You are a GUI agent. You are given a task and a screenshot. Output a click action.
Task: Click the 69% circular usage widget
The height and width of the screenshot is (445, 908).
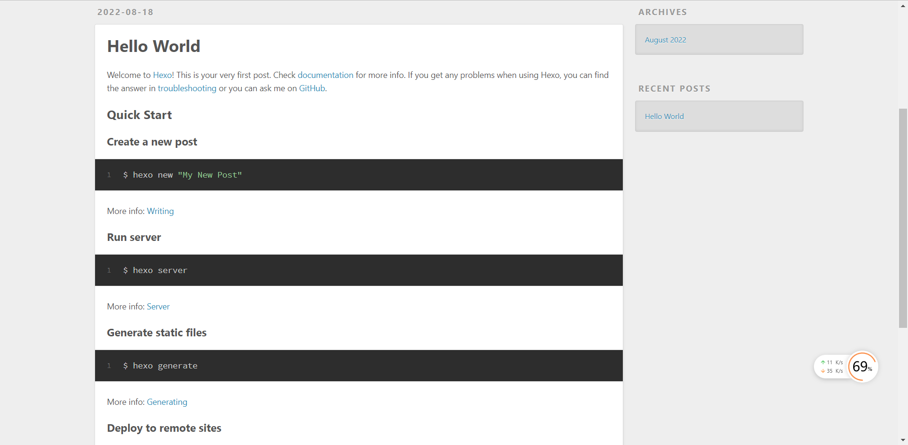tap(862, 367)
